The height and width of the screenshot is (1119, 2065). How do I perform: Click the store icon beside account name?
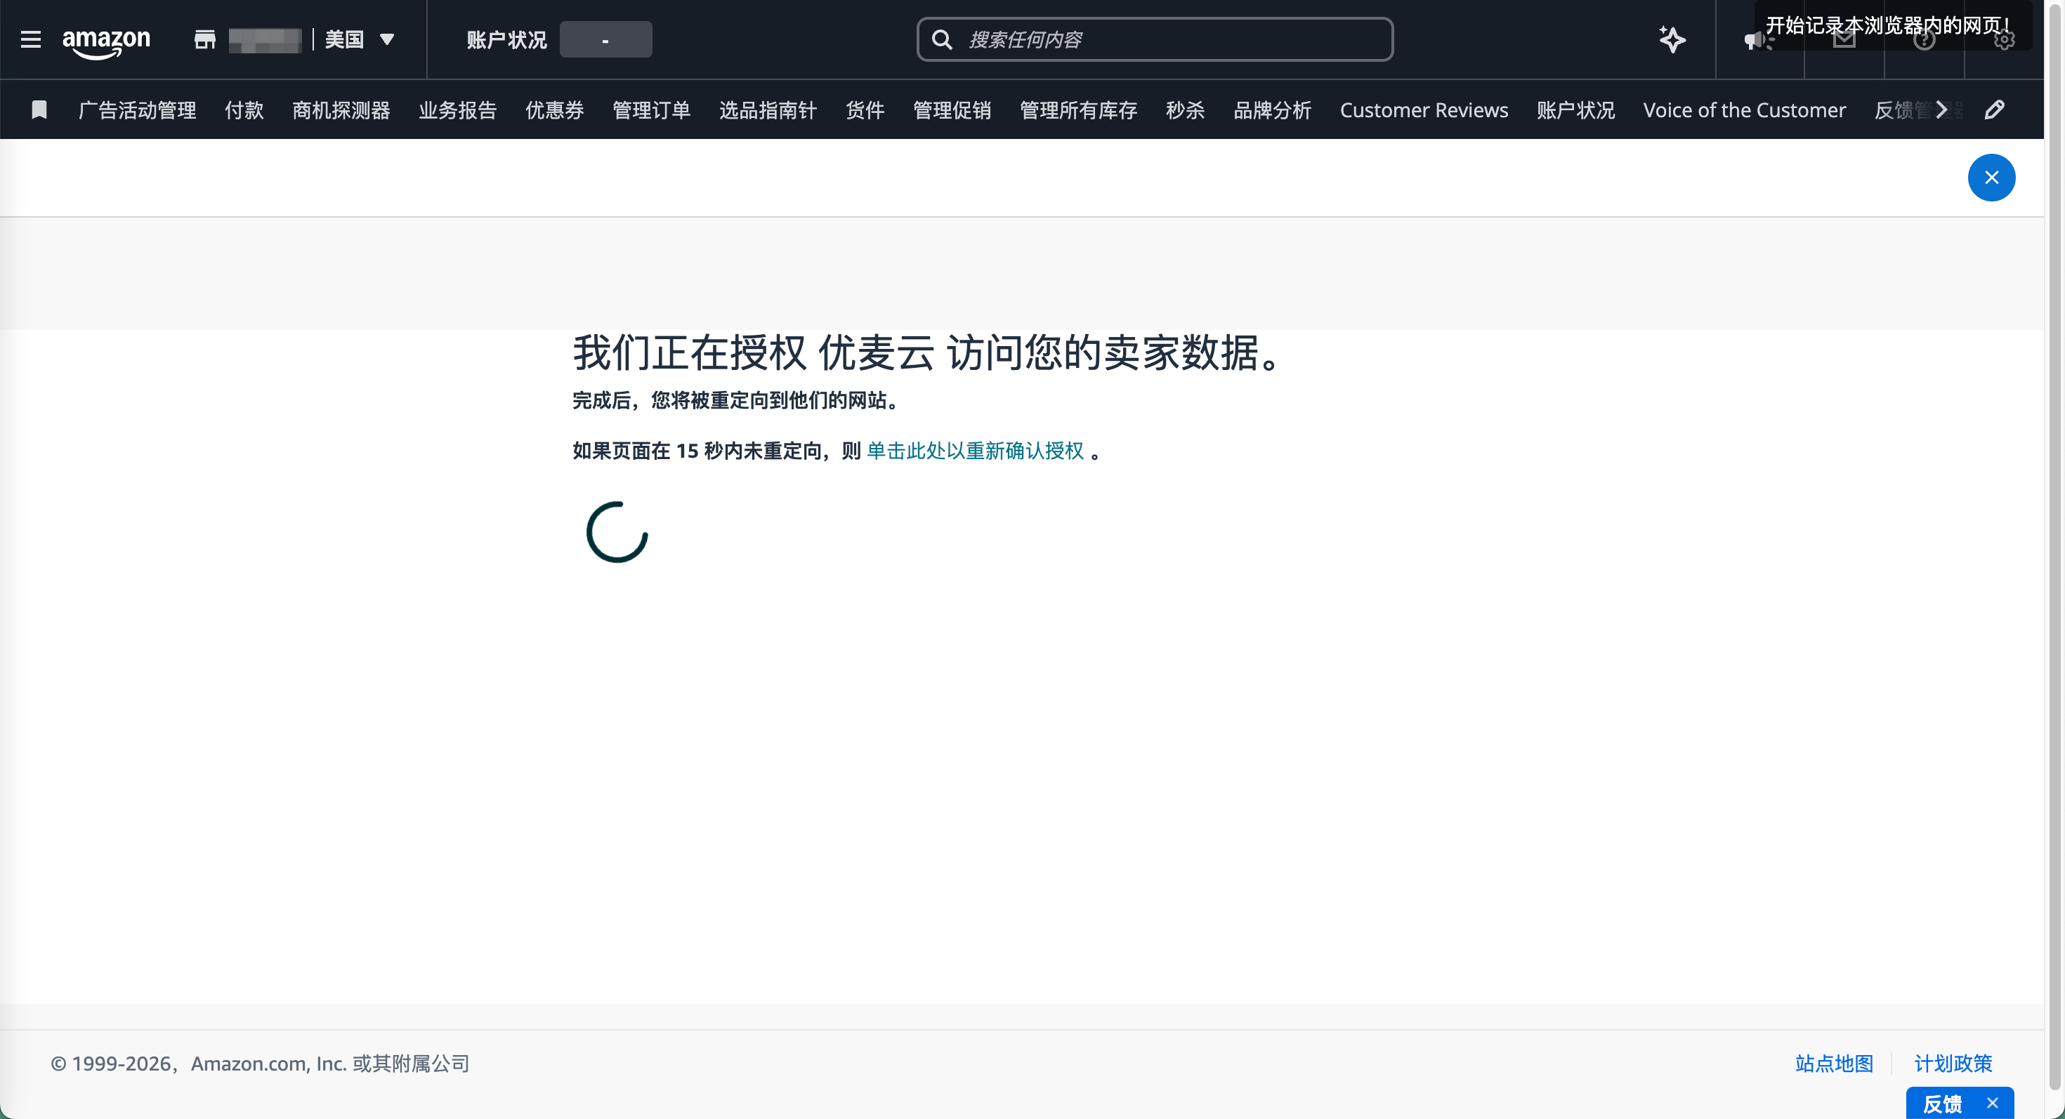pos(205,39)
